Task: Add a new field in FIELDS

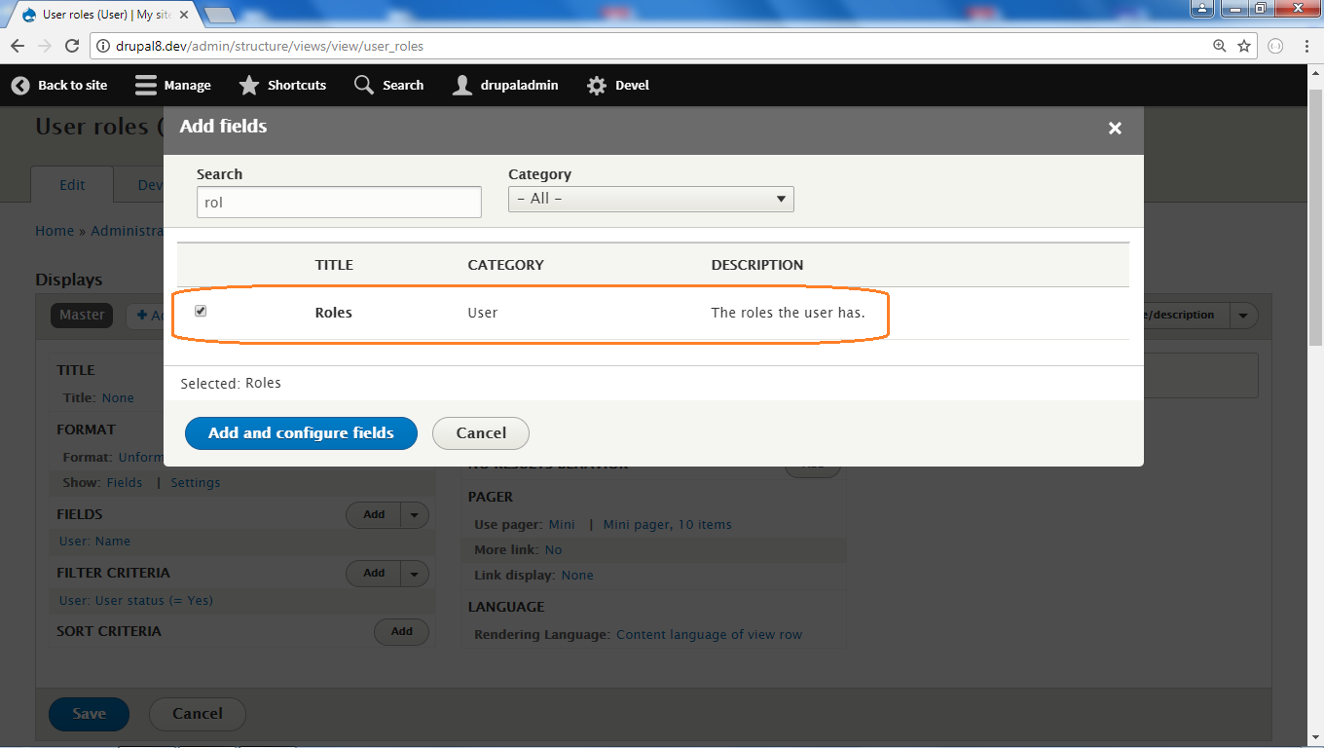Action: [x=374, y=514]
